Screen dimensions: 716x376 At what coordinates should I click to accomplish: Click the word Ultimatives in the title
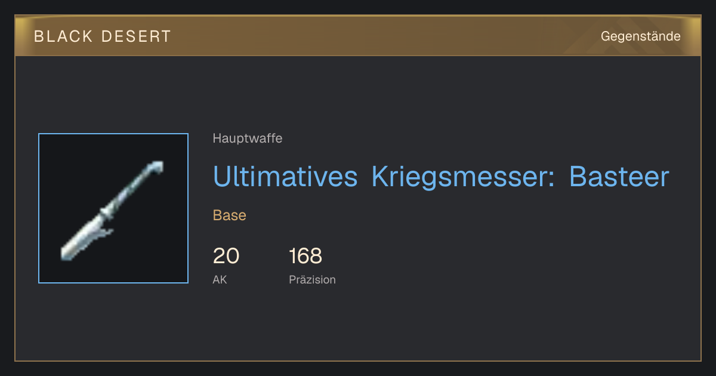(285, 177)
